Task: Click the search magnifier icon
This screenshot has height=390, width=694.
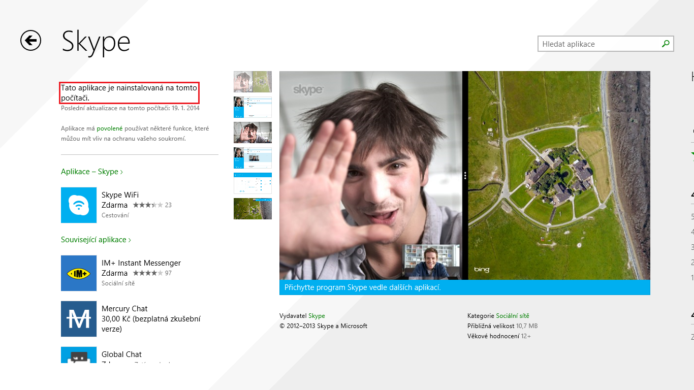Action: [665, 44]
